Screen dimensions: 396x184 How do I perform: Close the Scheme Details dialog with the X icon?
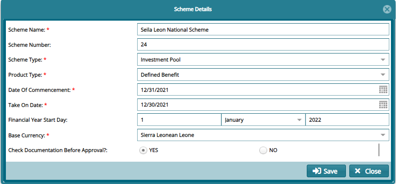[x=387, y=9]
